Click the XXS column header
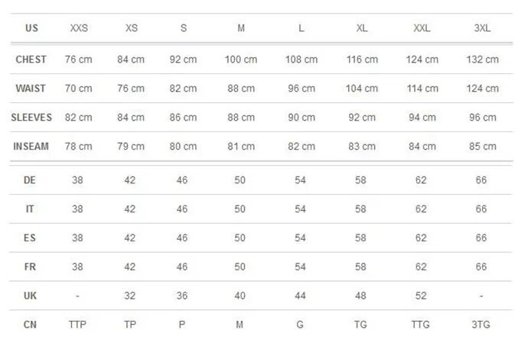Viewport: 528px width, 346px height. point(79,28)
